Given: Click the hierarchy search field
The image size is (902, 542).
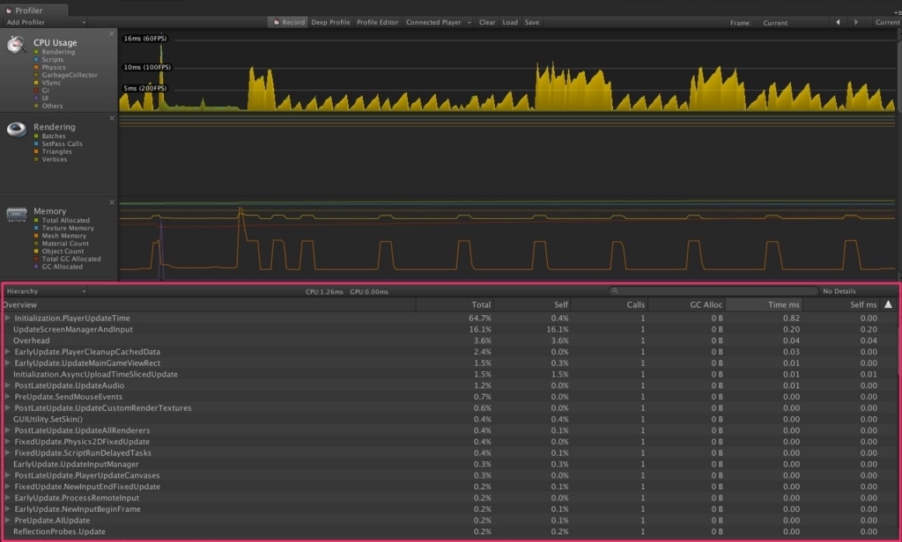Looking at the screenshot, I should 713,291.
